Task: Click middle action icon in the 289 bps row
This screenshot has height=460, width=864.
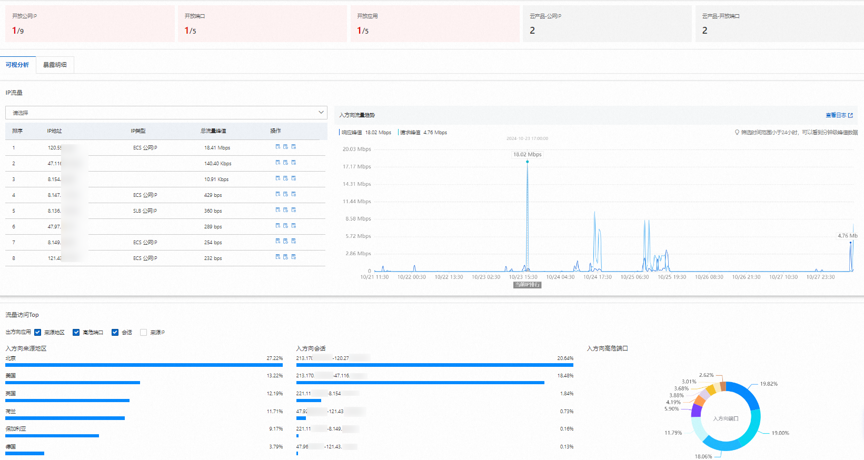Action: click(x=286, y=226)
